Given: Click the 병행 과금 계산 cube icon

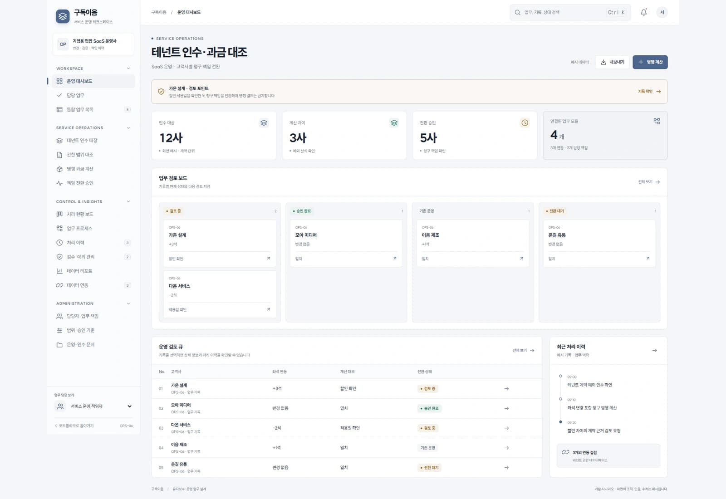Looking at the screenshot, I should (x=59, y=169).
